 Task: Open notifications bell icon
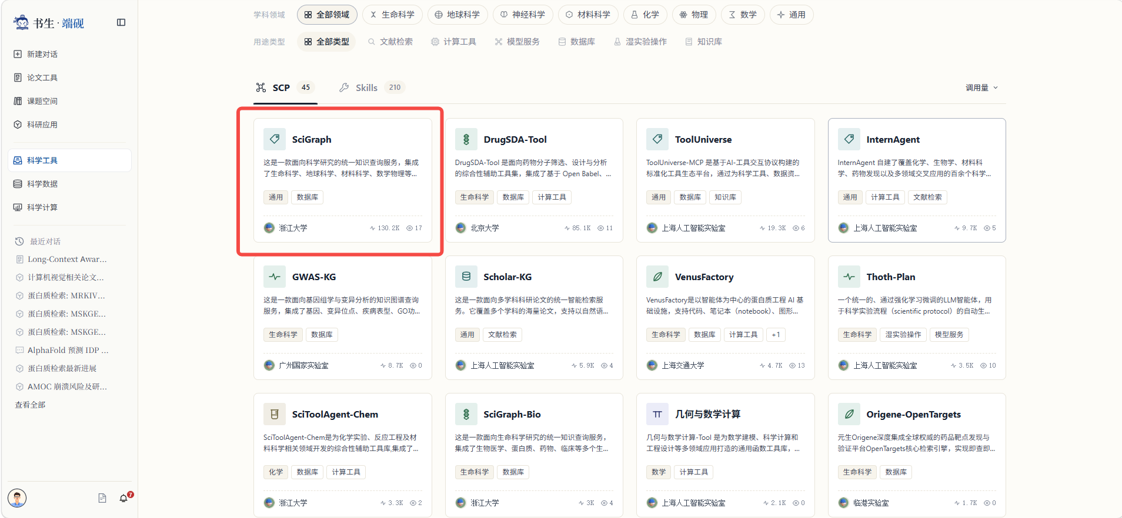(x=123, y=498)
